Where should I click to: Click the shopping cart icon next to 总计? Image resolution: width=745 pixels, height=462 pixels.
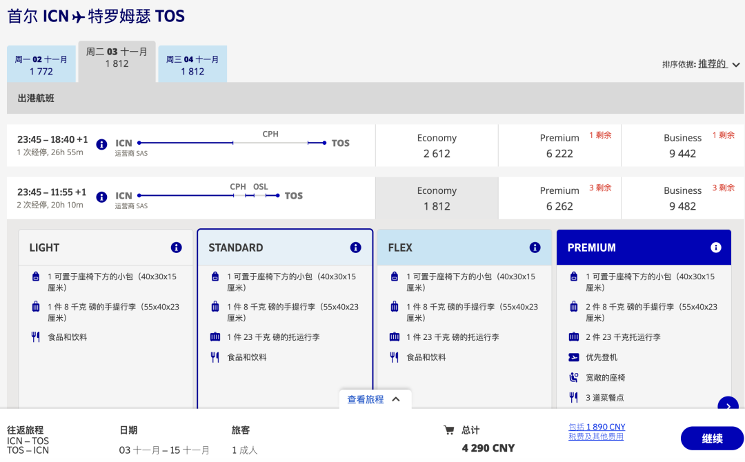click(x=448, y=430)
